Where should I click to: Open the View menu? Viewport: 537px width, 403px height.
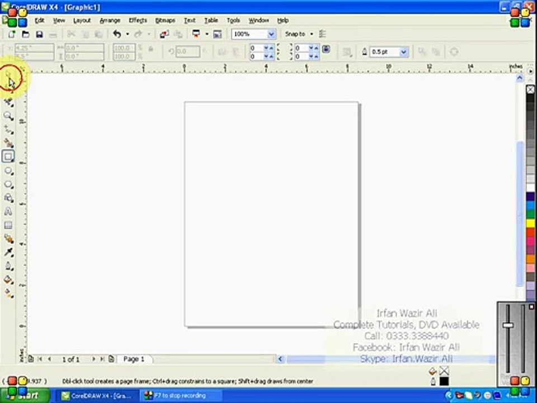click(x=59, y=21)
